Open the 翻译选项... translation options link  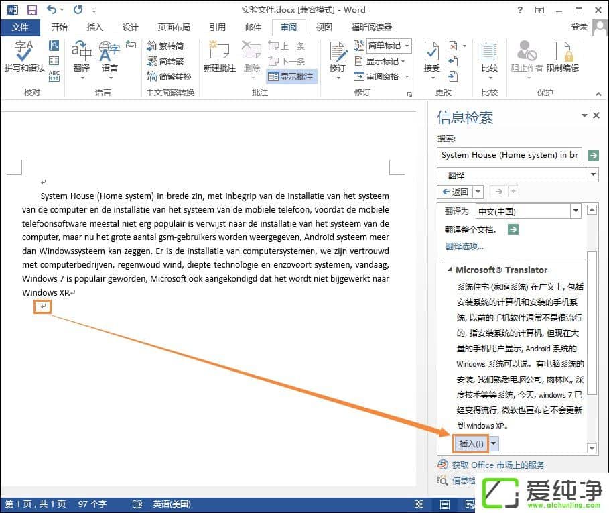pos(464,246)
